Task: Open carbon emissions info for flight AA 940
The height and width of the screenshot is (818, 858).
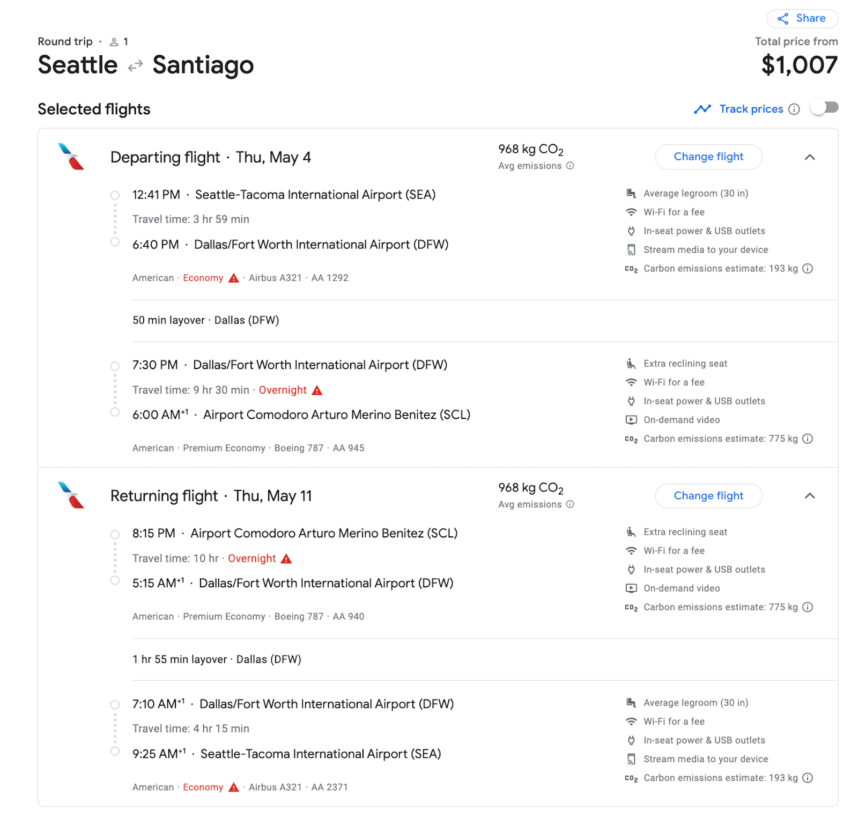Action: coord(808,607)
